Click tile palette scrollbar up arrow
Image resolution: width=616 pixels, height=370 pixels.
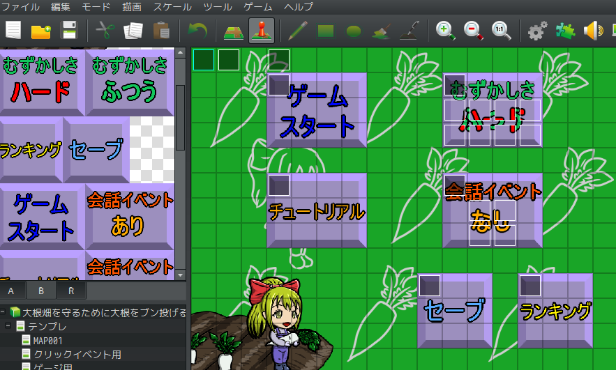point(180,52)
